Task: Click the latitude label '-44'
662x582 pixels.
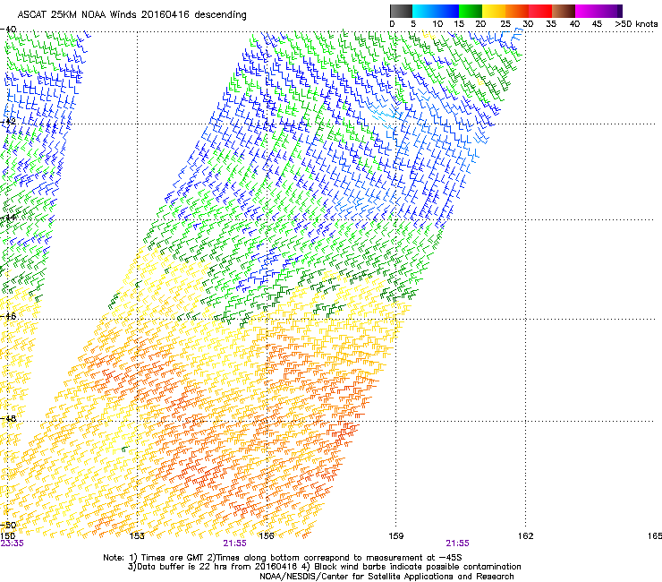Action: pyautogui.click(x=8, y=218)
